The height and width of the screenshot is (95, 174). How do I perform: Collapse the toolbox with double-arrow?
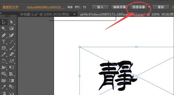pos(1,13)
